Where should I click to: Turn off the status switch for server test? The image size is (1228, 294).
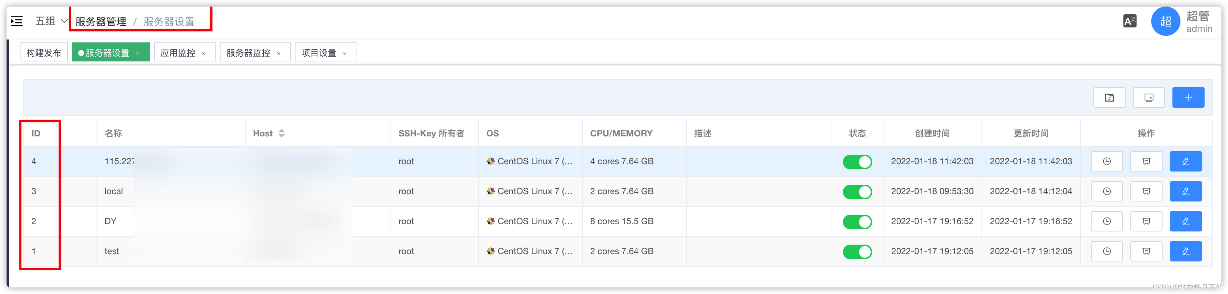[857, 252]
